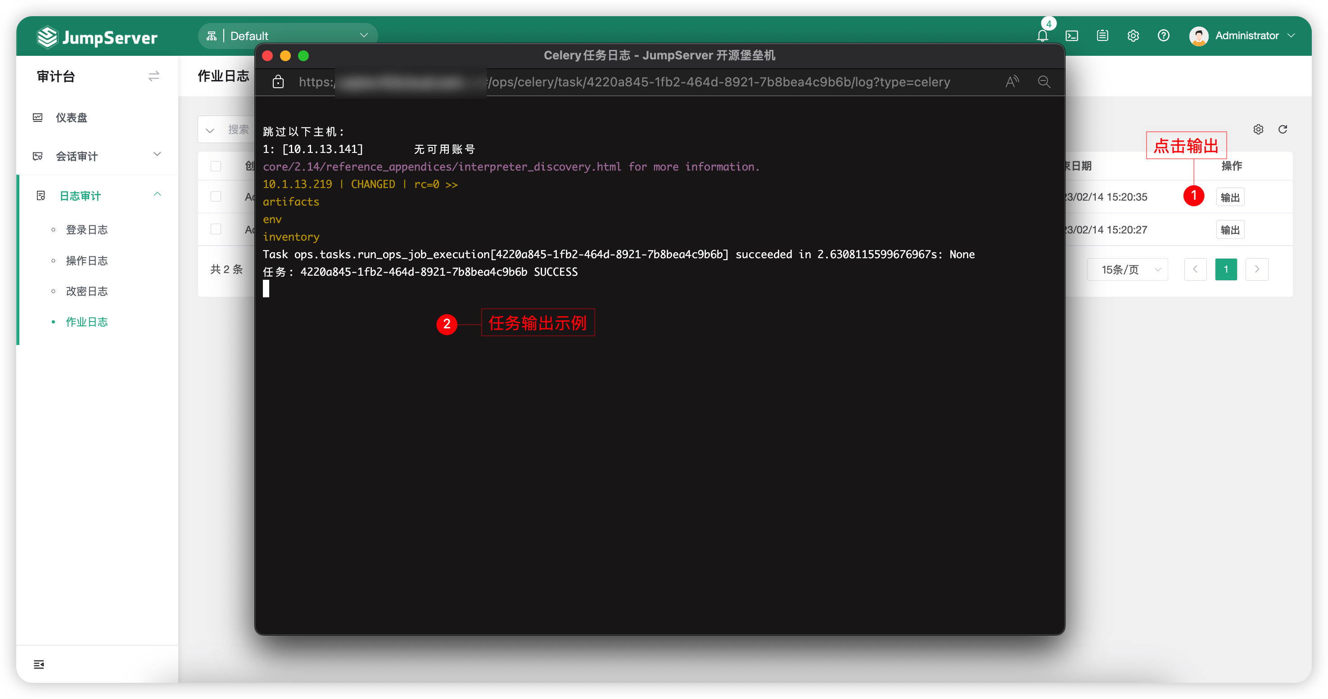Click 输出 button for the 15:20:27 row

[x=1230, y=230]
